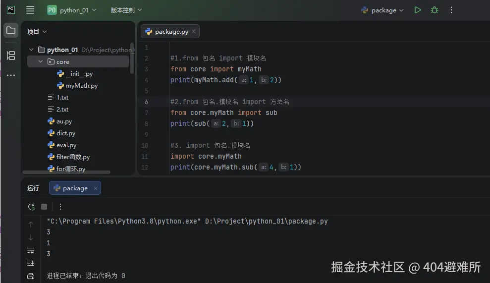Collapse the python_01 root folder

(x=31, y=50)
